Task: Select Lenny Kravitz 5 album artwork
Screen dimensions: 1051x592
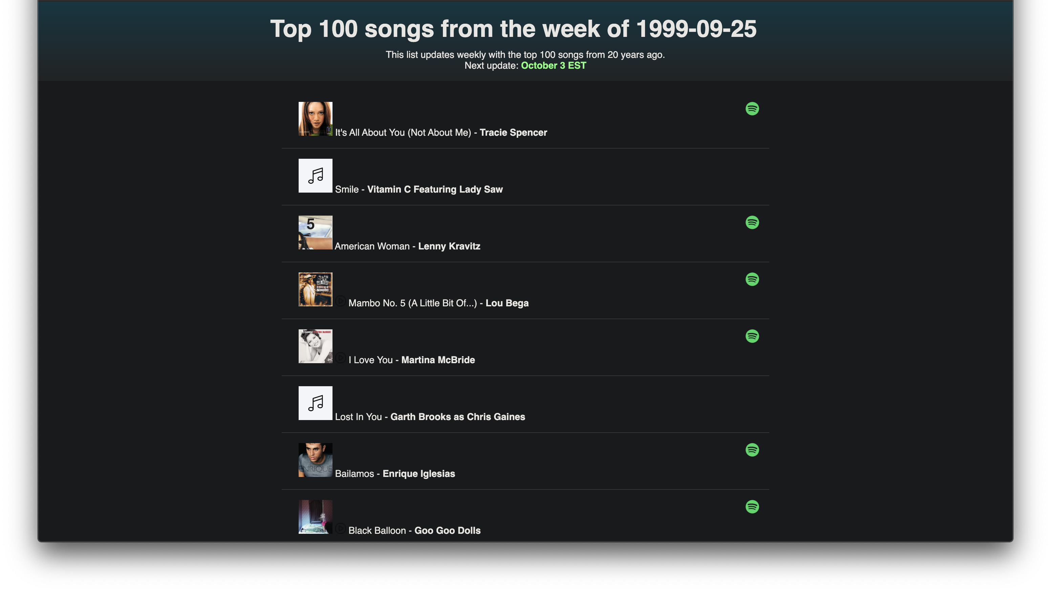Action: 315,233
